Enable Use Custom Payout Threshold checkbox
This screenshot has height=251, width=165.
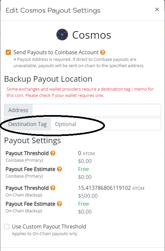click(7, 227)
